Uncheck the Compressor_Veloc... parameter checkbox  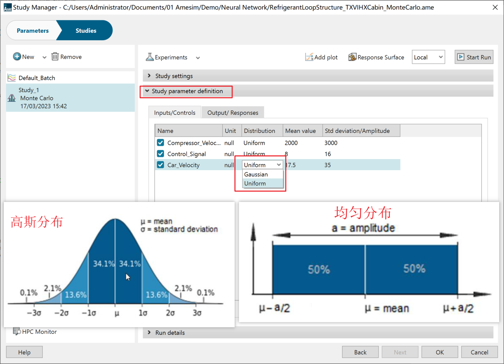pyautogui.click(x=160, y=142)
